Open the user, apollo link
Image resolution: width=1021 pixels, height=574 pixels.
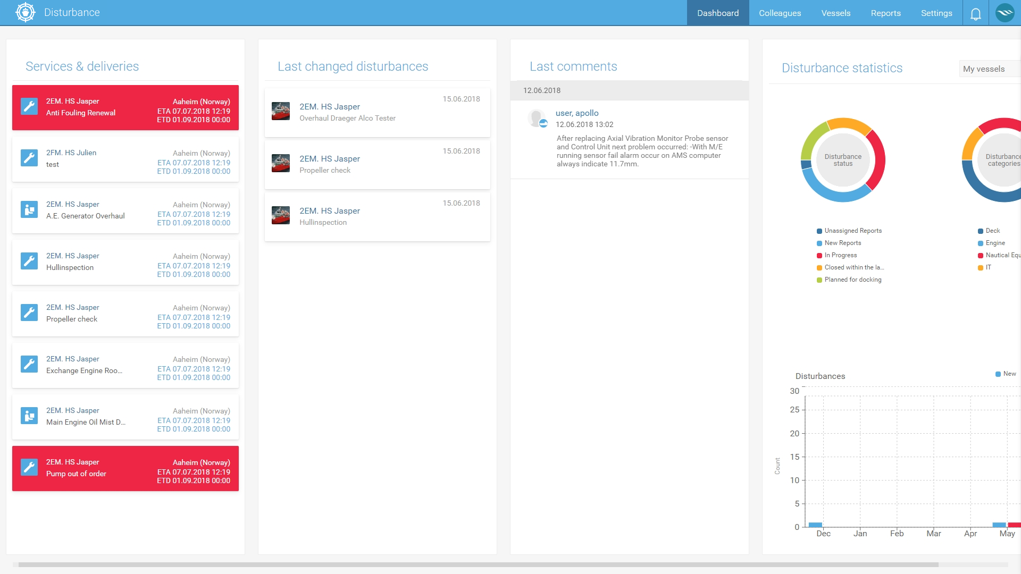[x=577, y=113]
